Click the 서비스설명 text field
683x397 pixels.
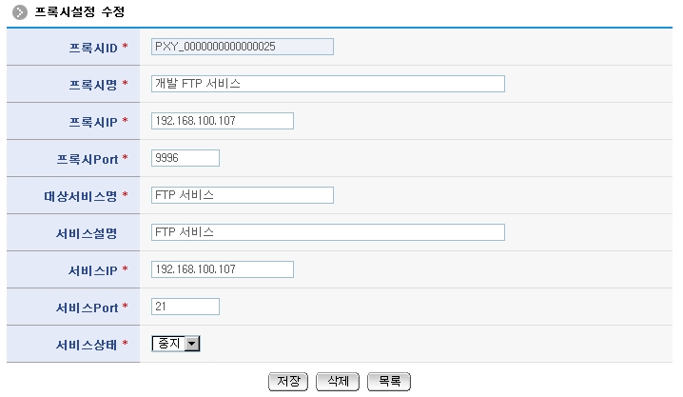click(x=327, y=232)
